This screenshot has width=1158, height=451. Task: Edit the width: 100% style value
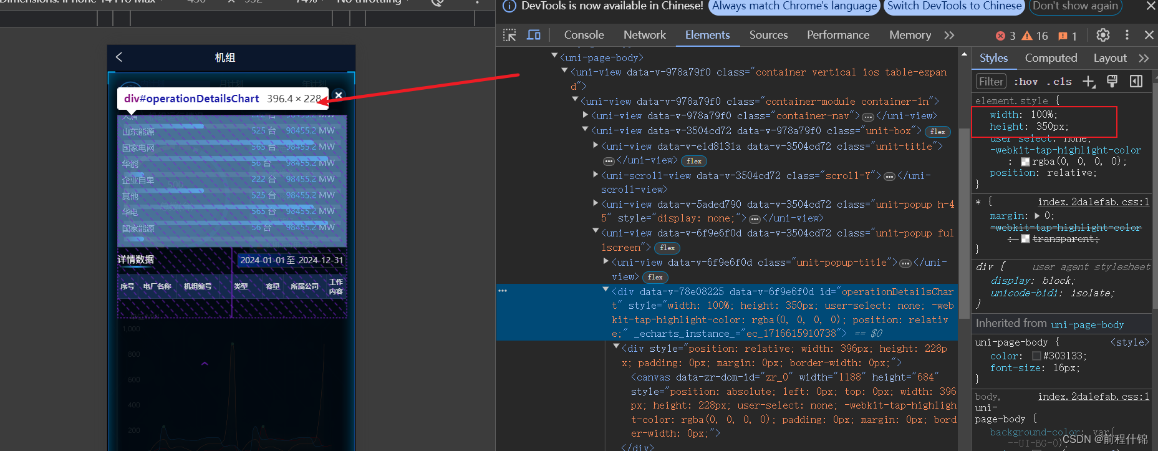pos(1041,115)
